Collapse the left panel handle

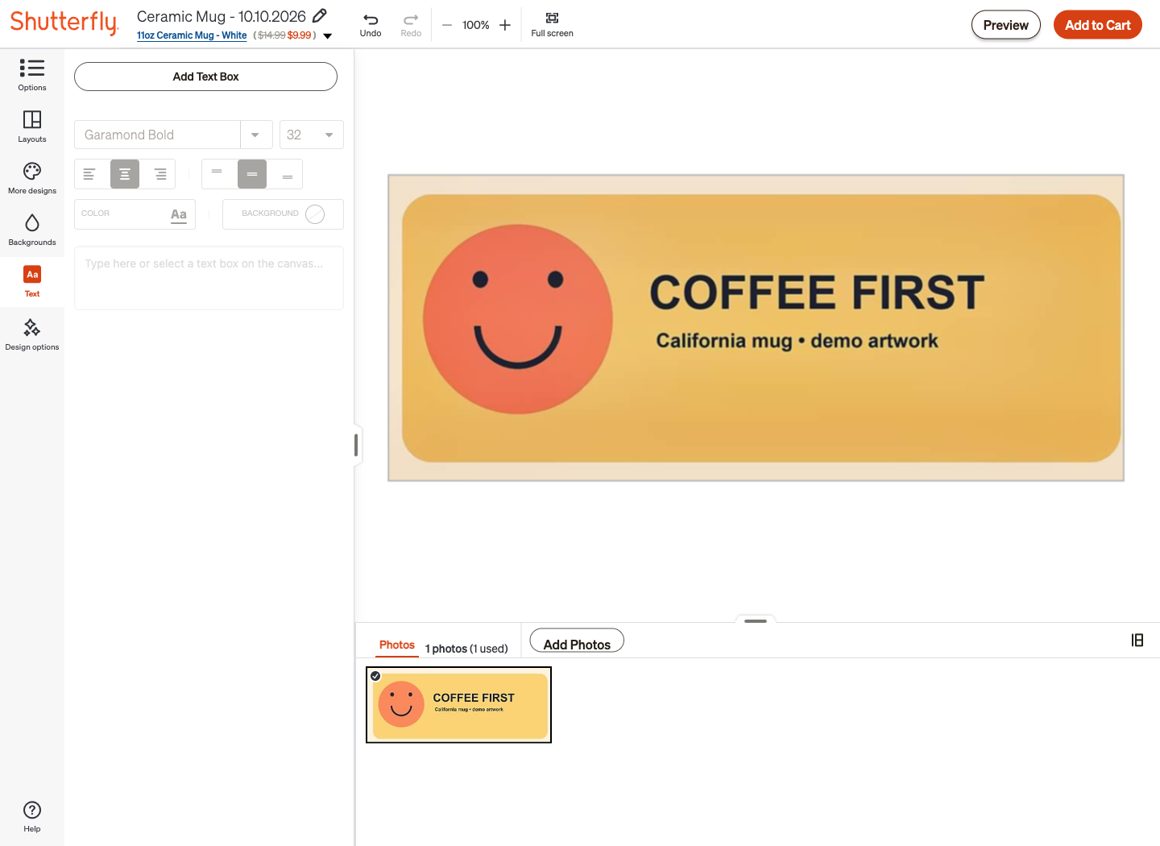point(356,445)
